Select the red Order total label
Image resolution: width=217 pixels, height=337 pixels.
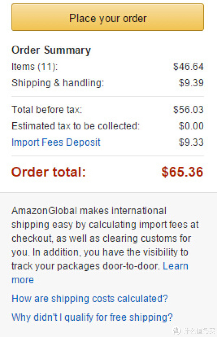pyautogui.click(x=48, y=172)
